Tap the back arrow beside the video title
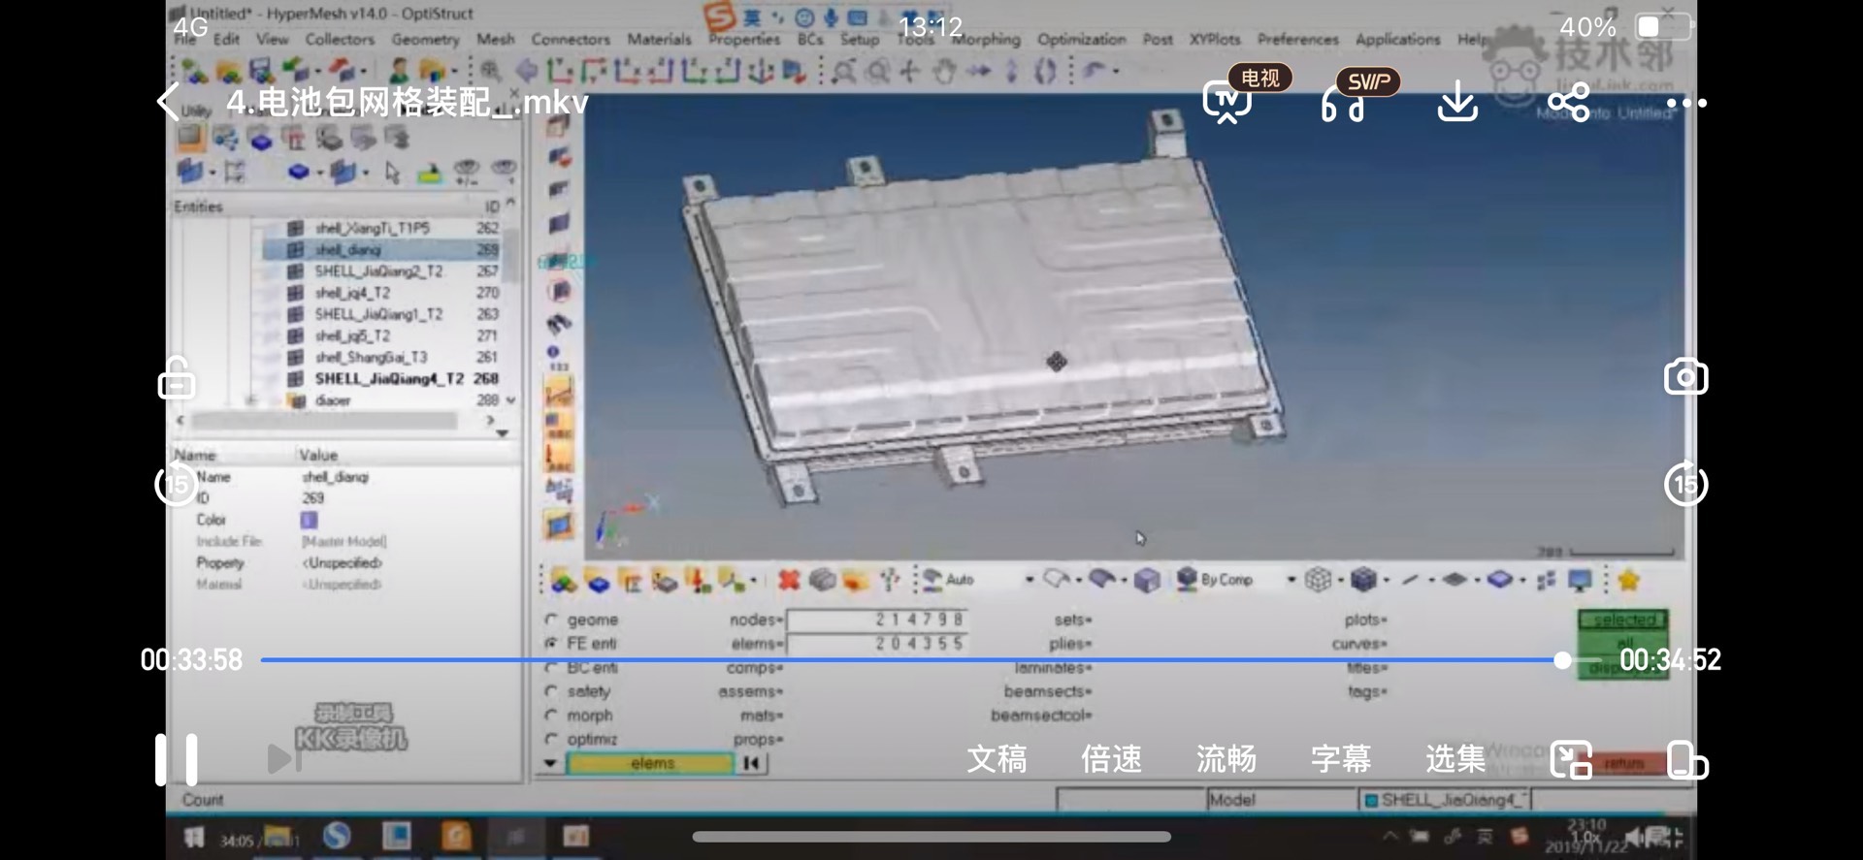The width and height of the screenshot is (1863, 860). 168,102
